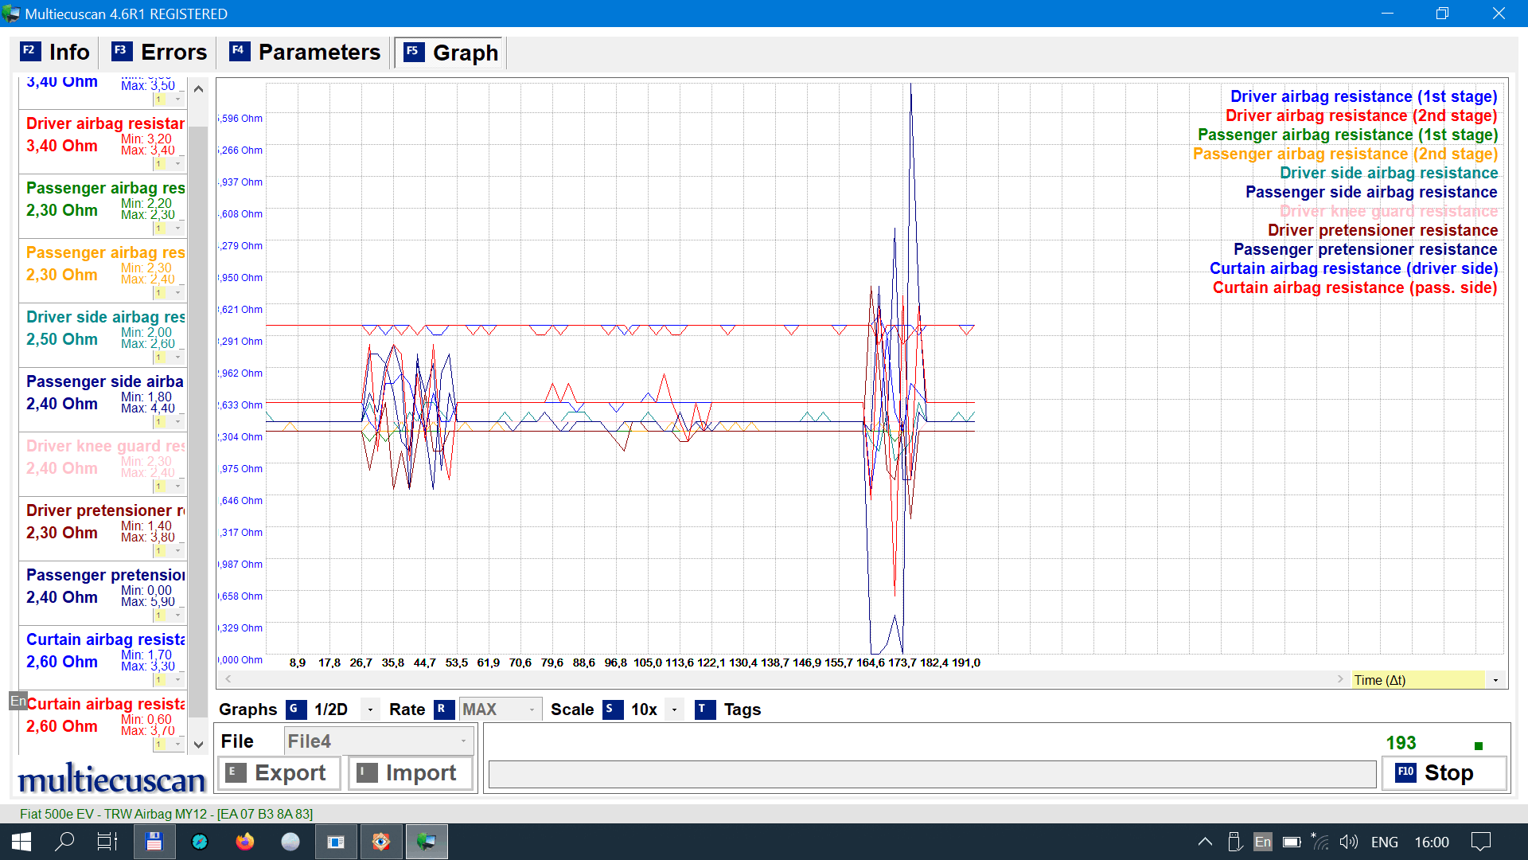Click the S icon next to Scale
This screenshot has width=1528, height=860.
click(612, 709)
